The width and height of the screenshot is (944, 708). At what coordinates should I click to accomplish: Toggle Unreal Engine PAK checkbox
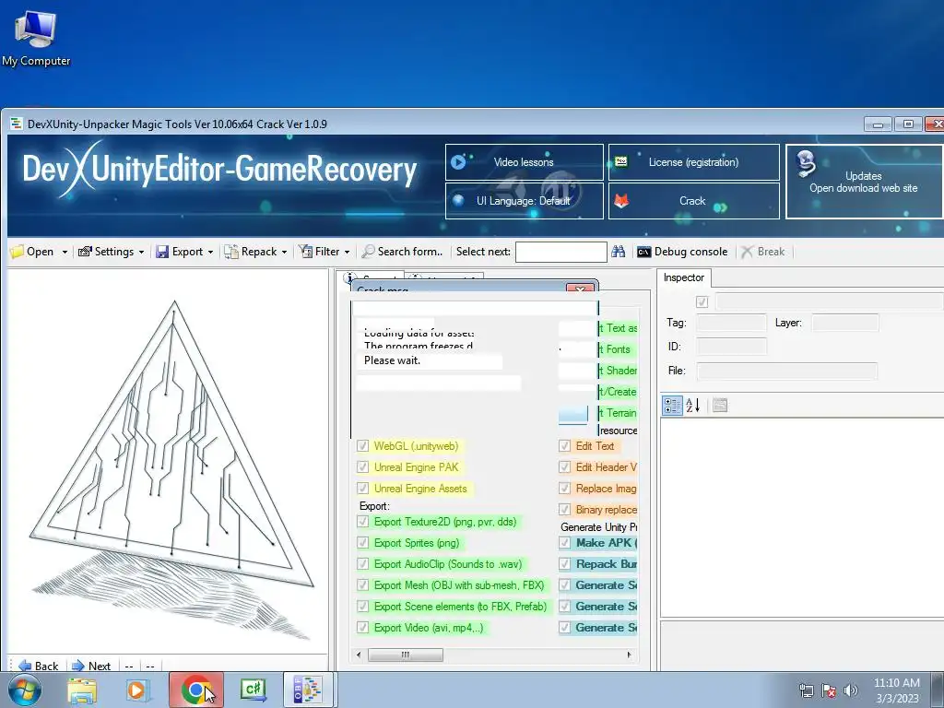click(362, 467)
